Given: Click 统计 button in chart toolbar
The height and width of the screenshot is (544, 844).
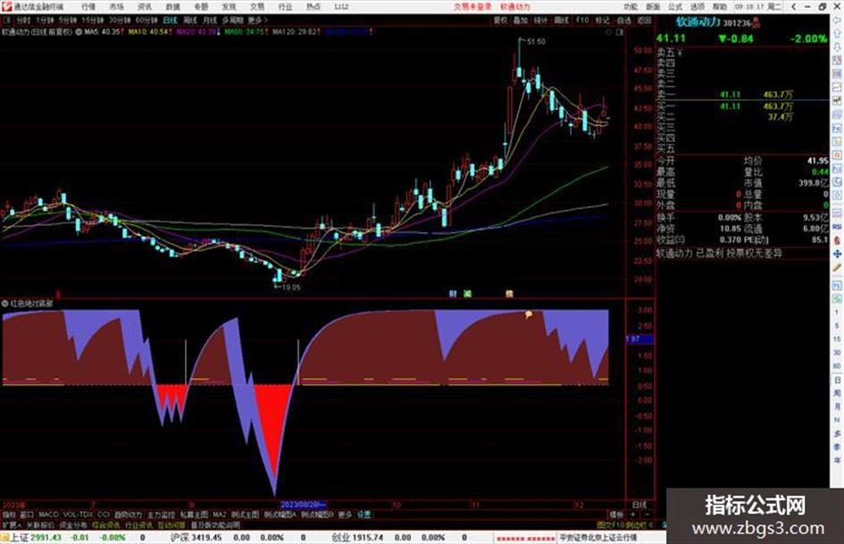Looking at the screenshot, I should 540,20.
